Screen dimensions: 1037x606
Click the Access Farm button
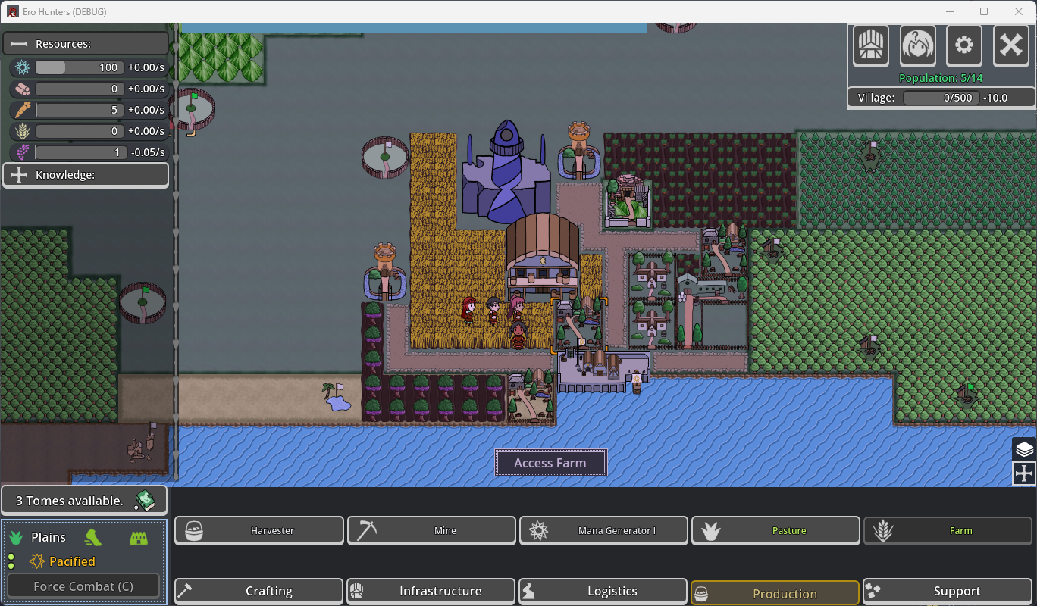click(x=550, y=463)
